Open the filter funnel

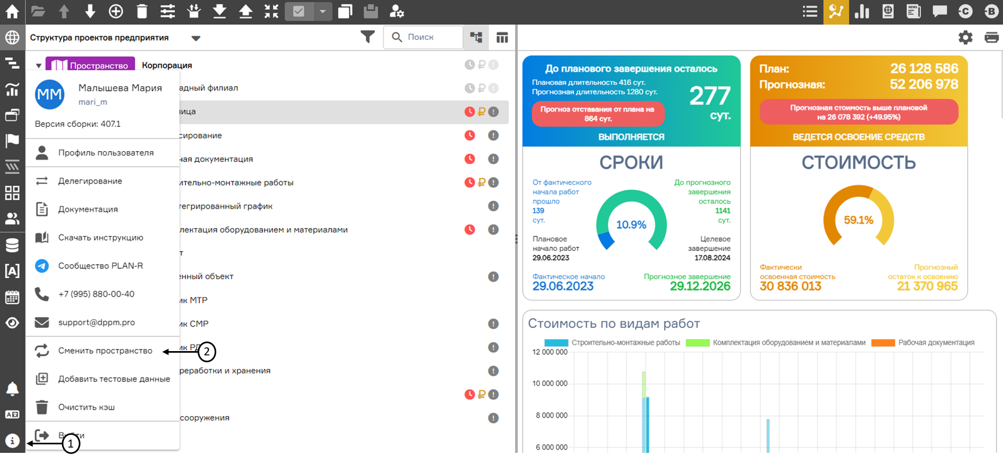[368, 37]
